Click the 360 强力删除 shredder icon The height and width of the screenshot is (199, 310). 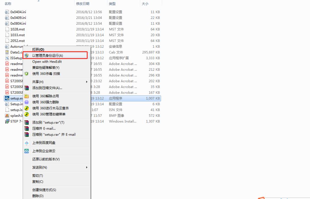pyautogui.click(x=26, y=102)
